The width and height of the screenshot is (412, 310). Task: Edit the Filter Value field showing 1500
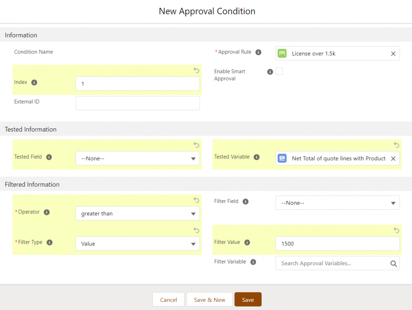pos(337,244)
